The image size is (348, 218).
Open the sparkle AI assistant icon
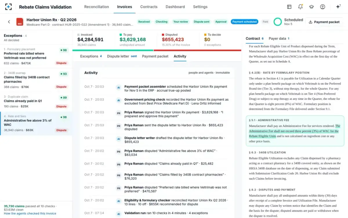point(338,7)
